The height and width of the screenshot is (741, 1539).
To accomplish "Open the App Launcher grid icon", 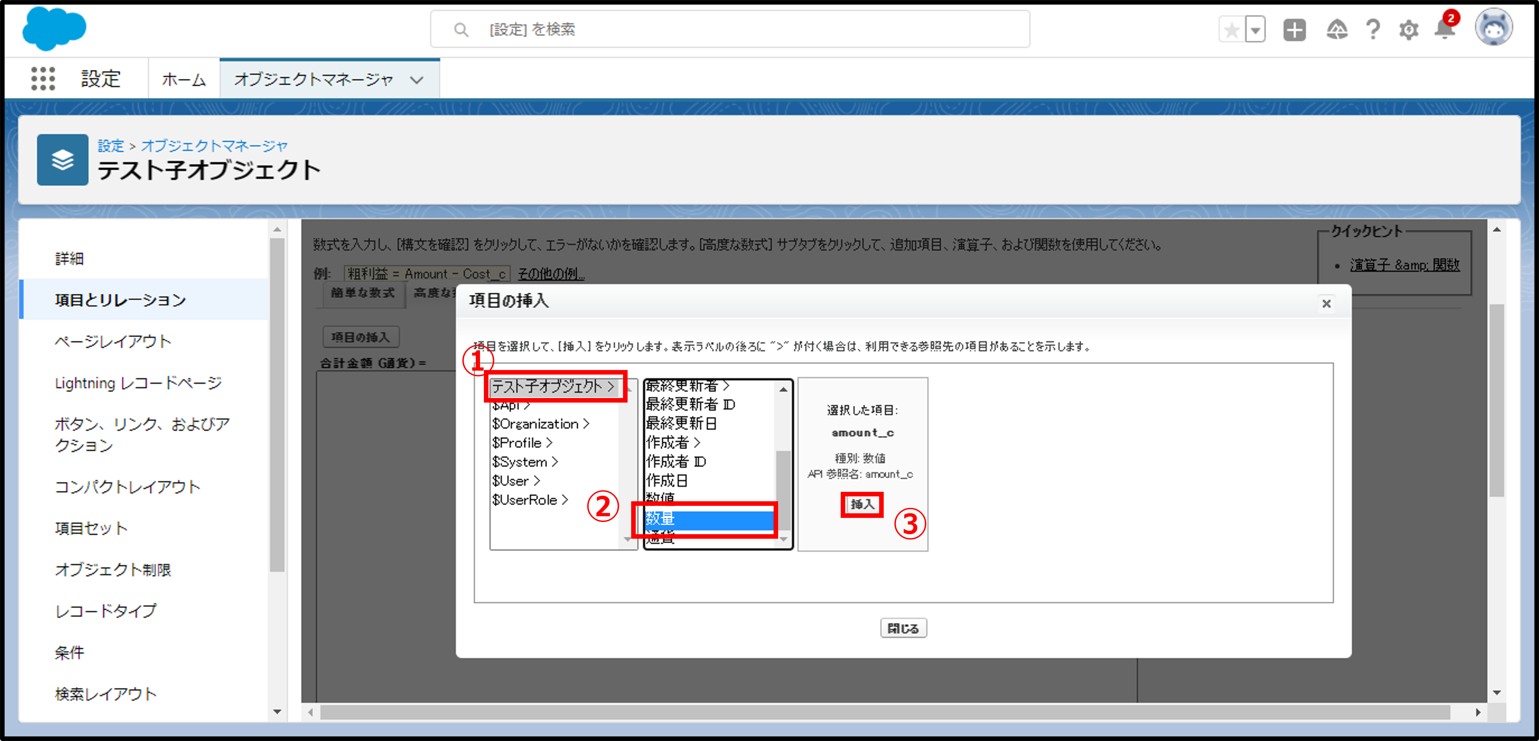I will pyautogui.click(x=42, y=79).
